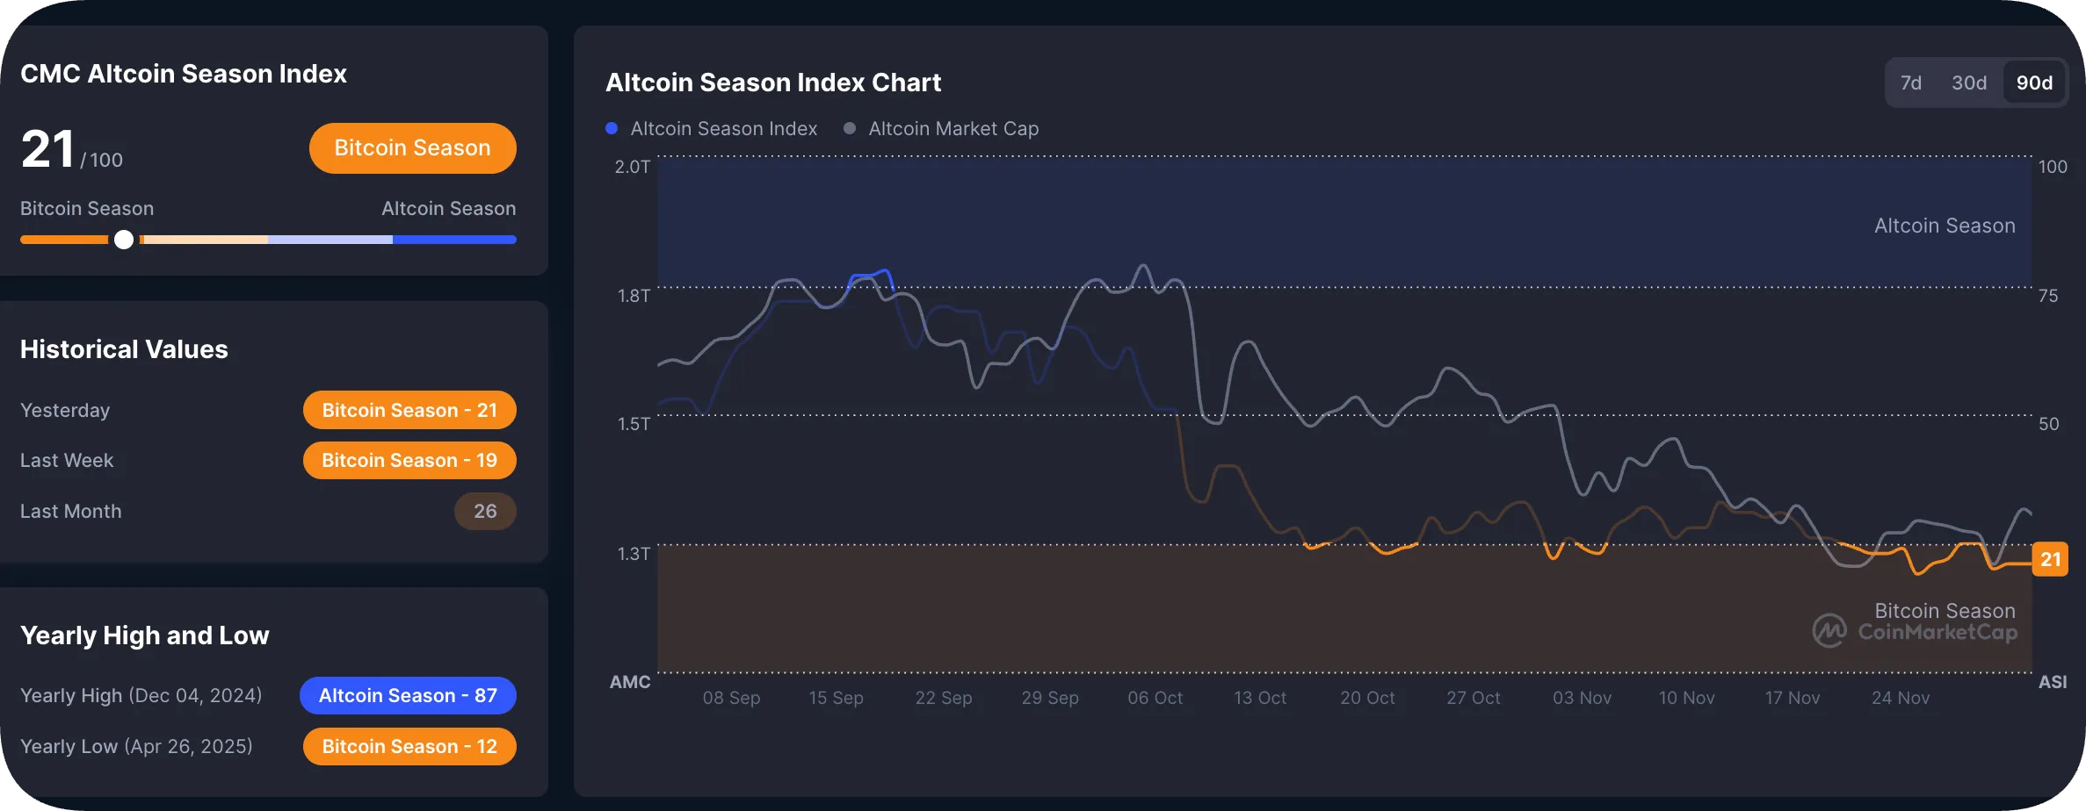The width and height of the screenshot is (2086, 811).
Task: Select the 90d time range
Action: 2034,82
